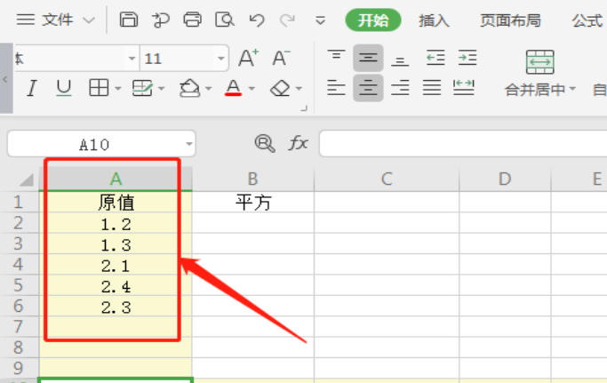Toggle align text left
607x383 pixels.
pyautogui.click(x=336, y=88)
